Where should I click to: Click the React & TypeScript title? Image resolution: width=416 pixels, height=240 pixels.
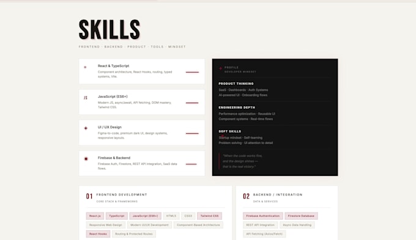pyautogui.click(x=113, y=66)
